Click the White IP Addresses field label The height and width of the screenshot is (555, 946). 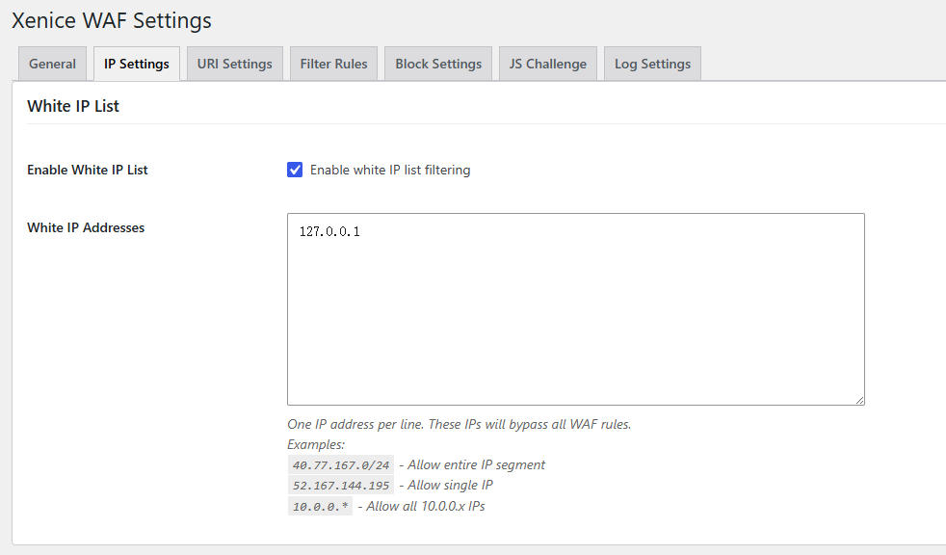[x=86, y=228]
